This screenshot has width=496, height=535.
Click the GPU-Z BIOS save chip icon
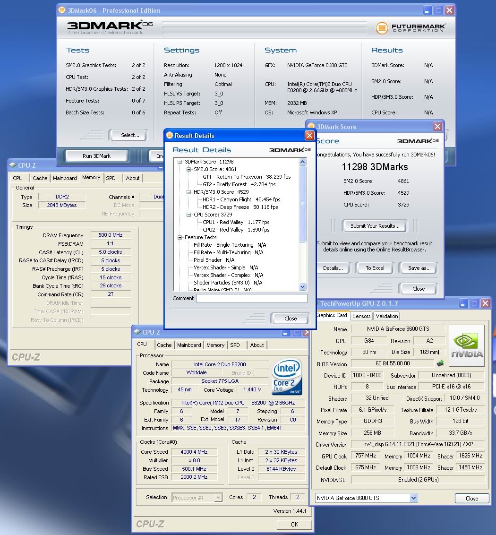tap(440, 363)
